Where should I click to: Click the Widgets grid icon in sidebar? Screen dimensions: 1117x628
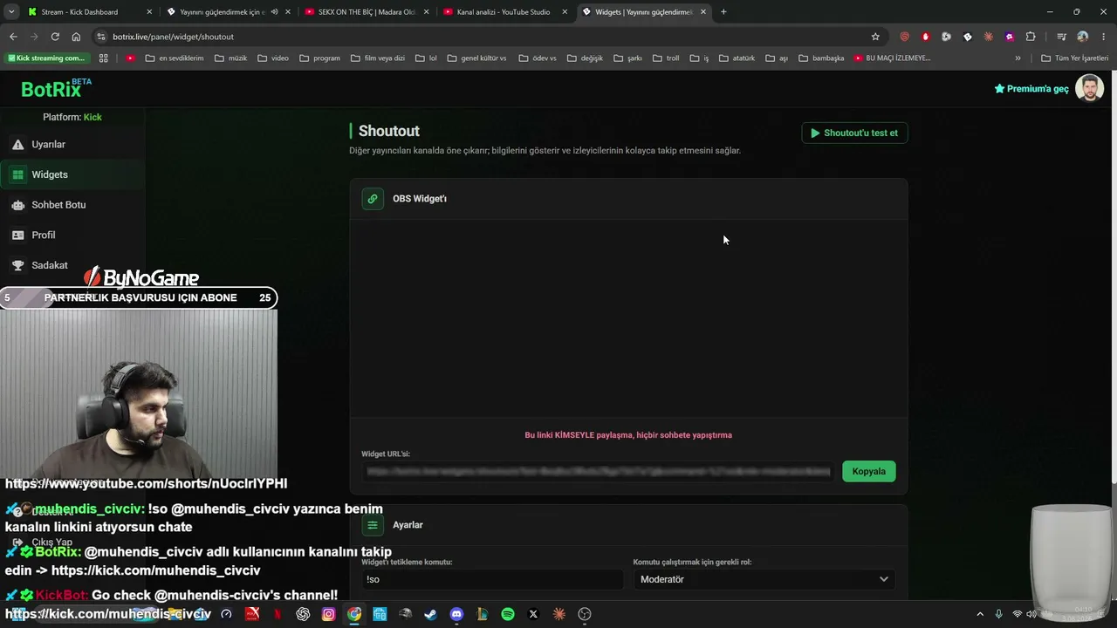pyautogui.click(x=17, y=174)
